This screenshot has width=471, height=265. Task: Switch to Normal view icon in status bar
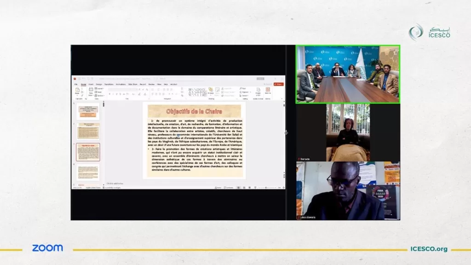coord(238,187)
